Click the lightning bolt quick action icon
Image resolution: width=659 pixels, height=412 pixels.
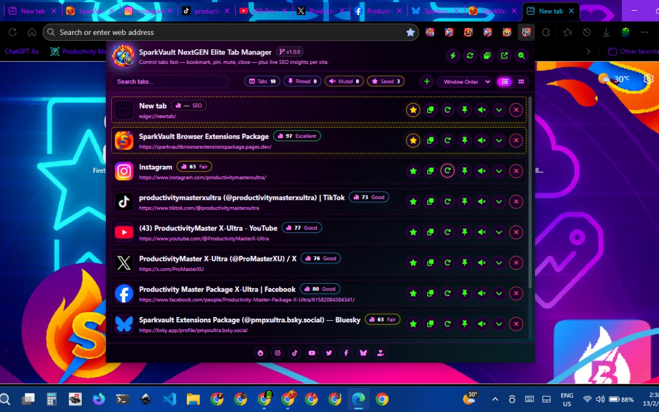453,56
